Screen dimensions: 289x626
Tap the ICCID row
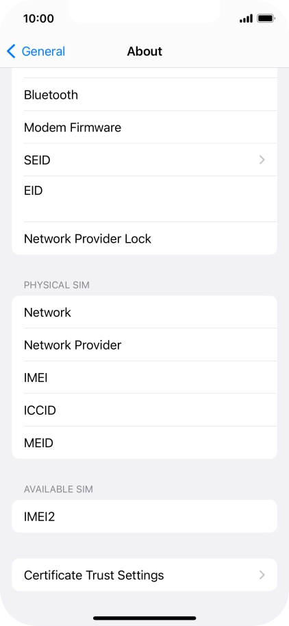pos(144,410)
